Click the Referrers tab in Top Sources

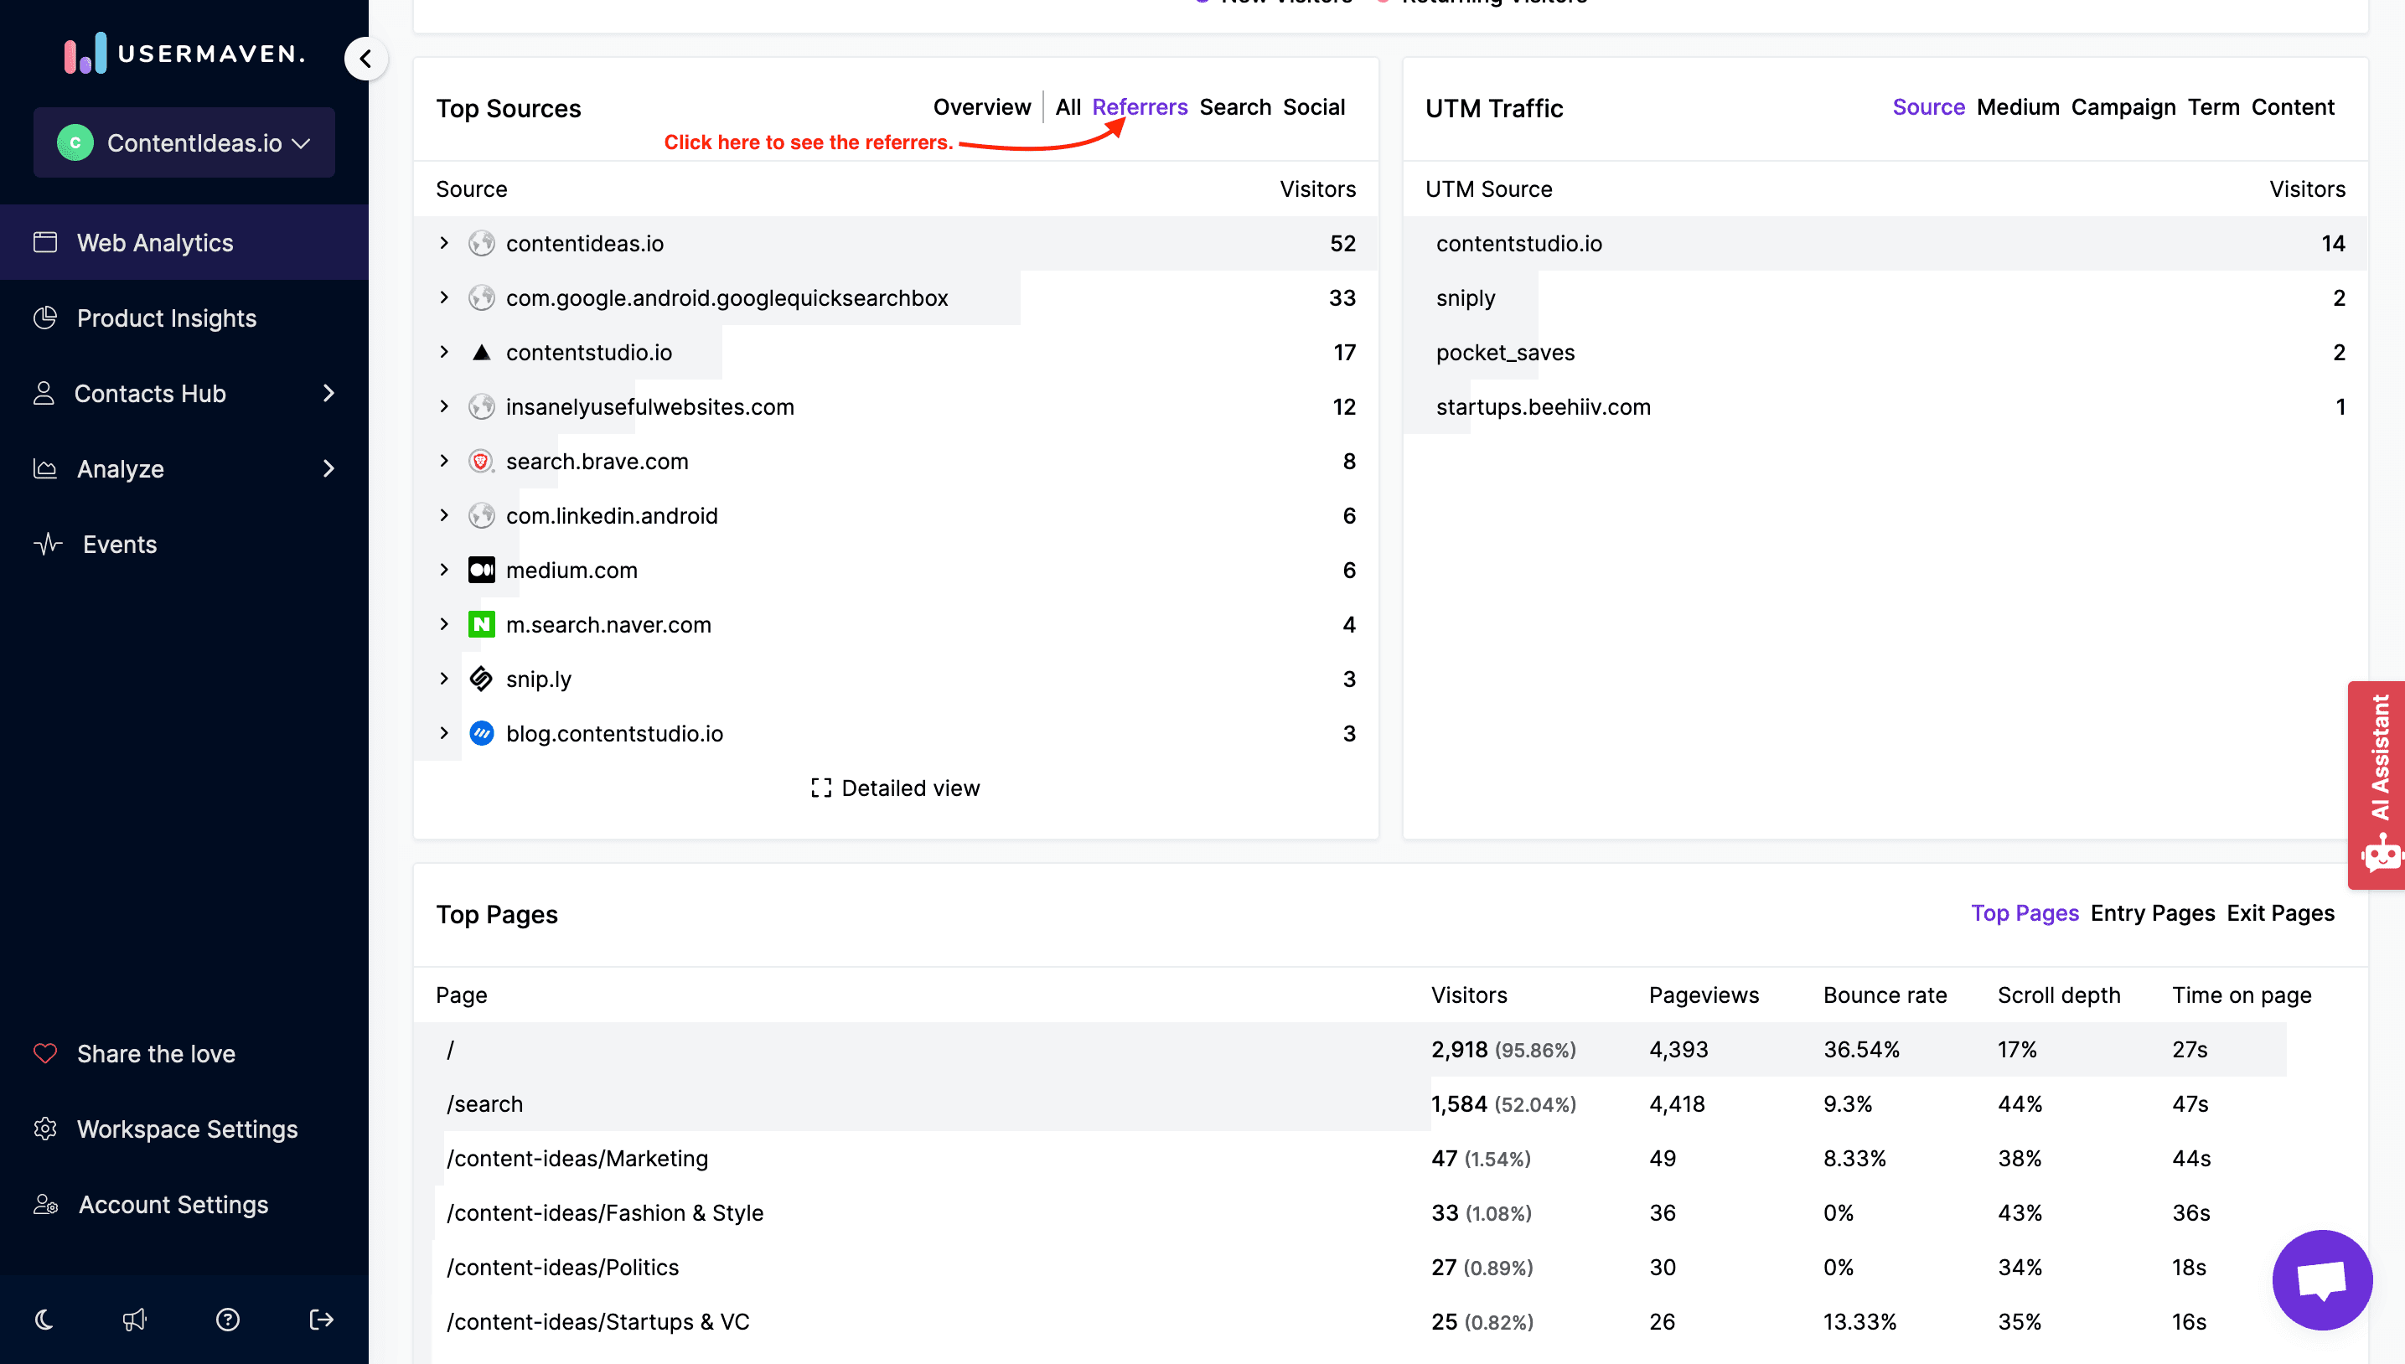click(1140, 106)
